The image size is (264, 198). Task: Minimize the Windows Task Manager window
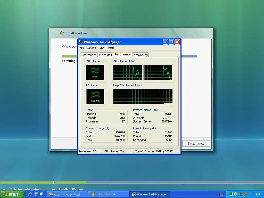pyautogui.click(x=165, y=42)
